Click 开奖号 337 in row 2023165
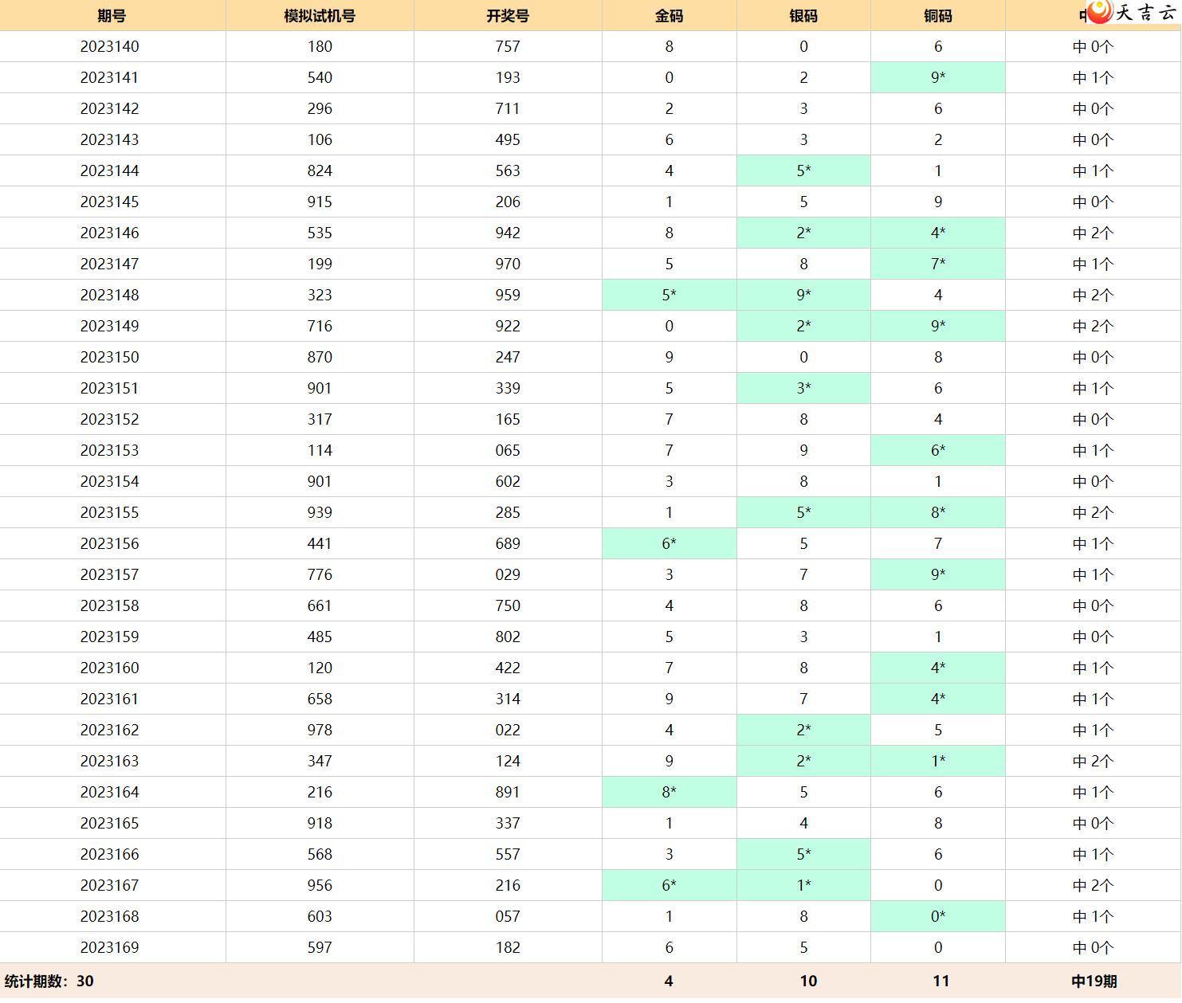1182x1003 pixels. pos(508,824)
